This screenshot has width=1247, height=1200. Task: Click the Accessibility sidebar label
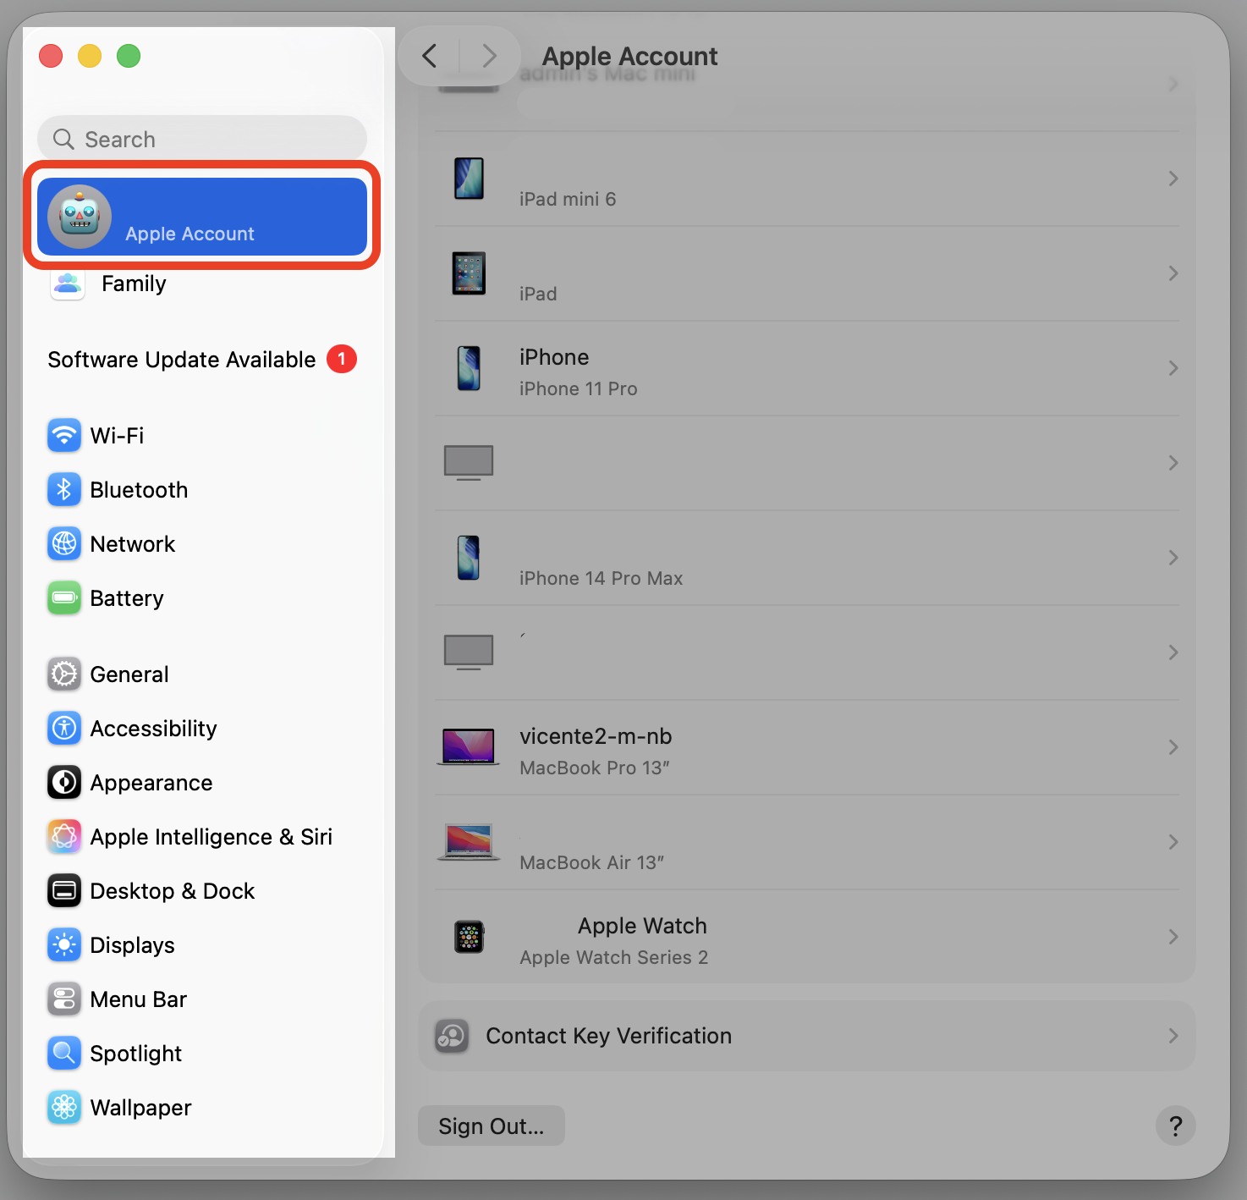(x=153, y=729)
